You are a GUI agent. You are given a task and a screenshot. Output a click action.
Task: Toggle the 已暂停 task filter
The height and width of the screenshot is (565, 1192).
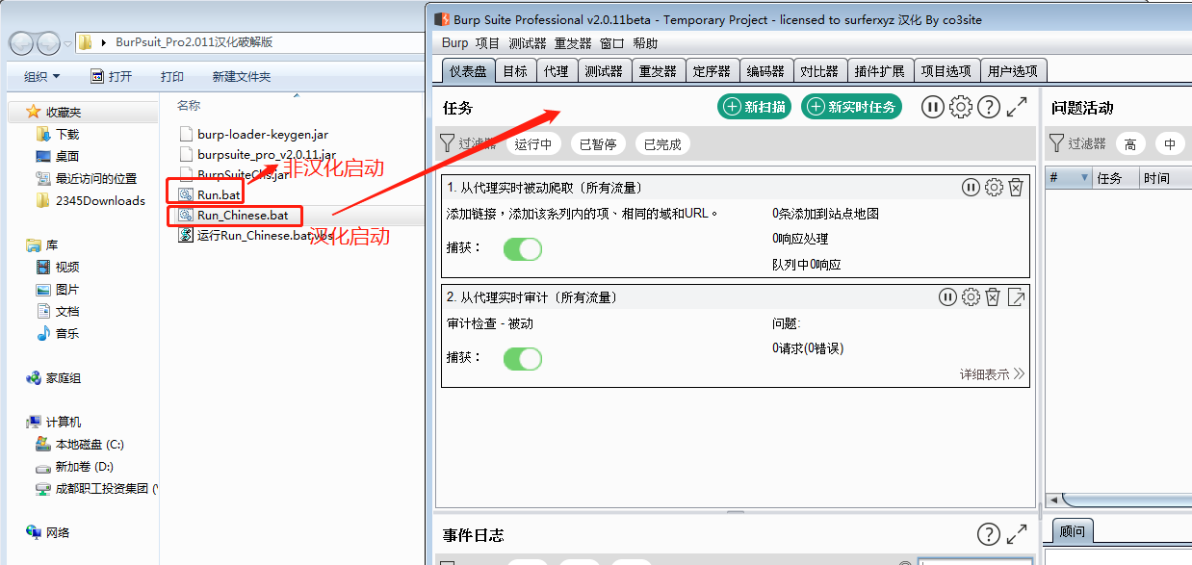598,144
